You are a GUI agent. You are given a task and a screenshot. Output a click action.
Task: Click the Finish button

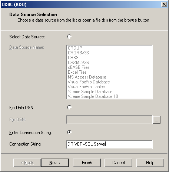[87, 163]
